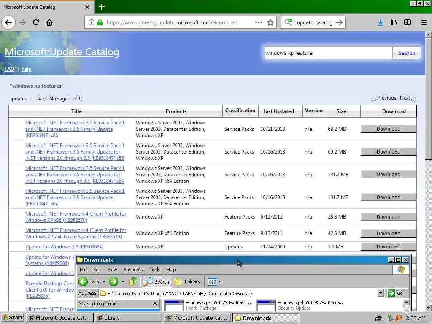This screenshot has height=324, width=432.
Task: Switch to Downloads taskbar button
Action: point(266,318)
